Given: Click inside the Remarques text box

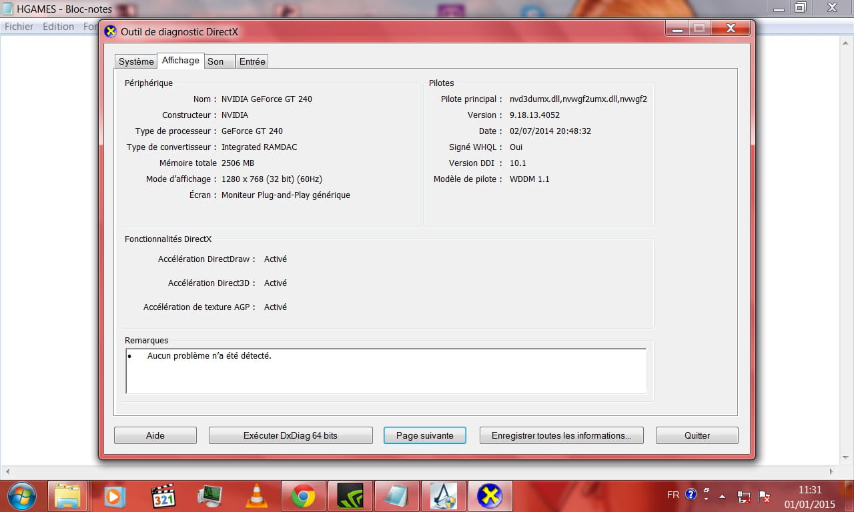Looking at the screenshot, I should pyautogui.click(x=386, y=371).
